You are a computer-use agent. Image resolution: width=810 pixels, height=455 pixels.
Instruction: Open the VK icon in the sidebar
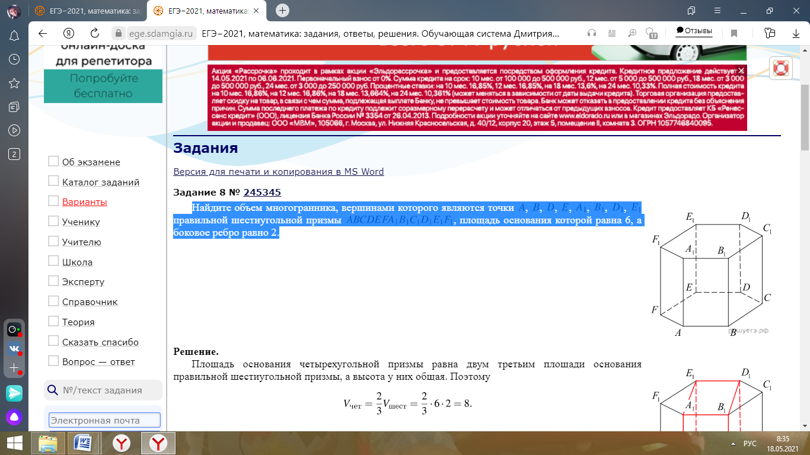[x=14, y=349]
